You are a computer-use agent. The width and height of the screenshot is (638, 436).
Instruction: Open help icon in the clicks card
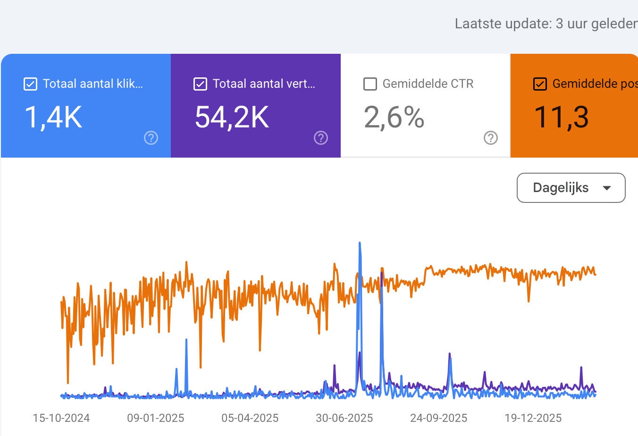(151, 138)
